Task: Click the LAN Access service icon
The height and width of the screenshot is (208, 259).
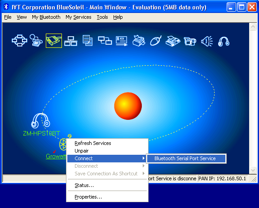Action: tap(70, 41)
